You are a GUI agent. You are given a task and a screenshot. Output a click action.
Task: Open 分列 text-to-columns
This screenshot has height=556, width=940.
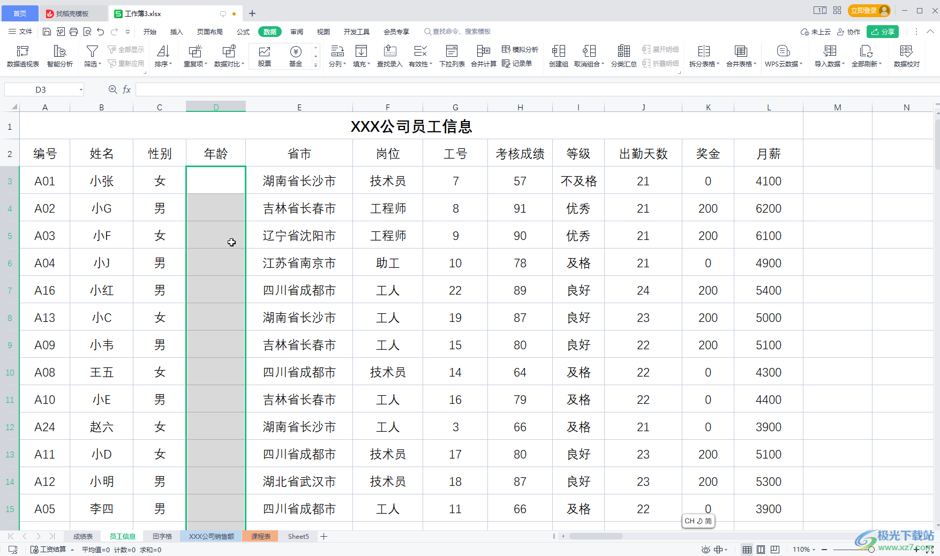pyautogui.click(x=337, y=56)
